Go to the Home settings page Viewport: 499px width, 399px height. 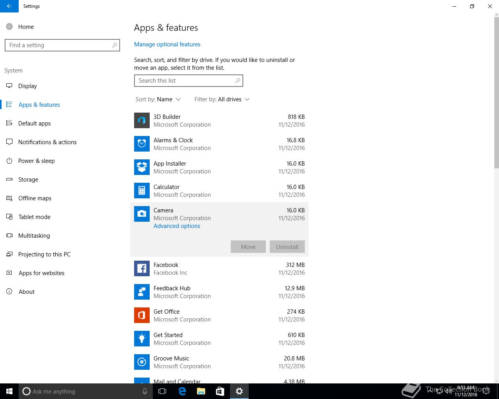26,27
